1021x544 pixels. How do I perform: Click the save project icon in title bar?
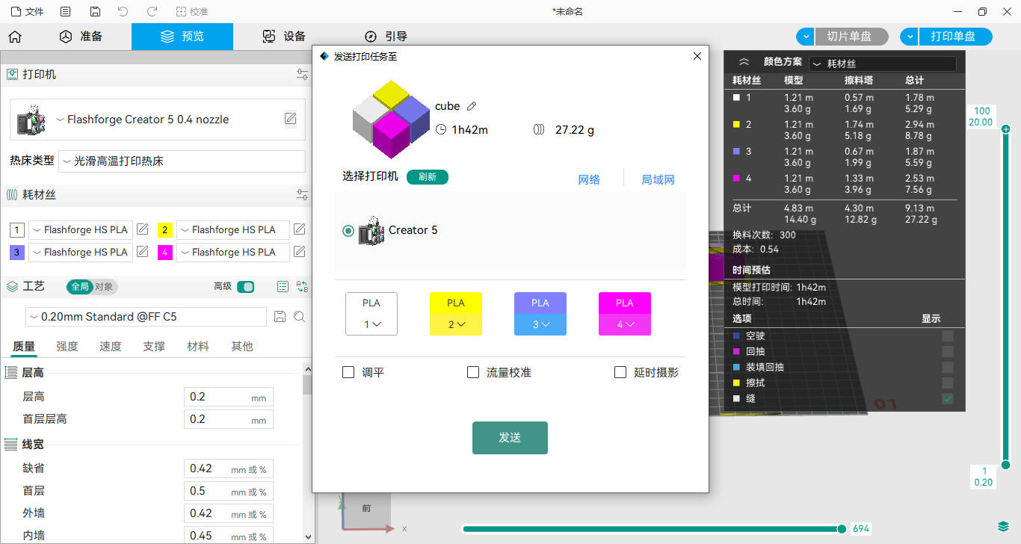(x=95, y=12)
